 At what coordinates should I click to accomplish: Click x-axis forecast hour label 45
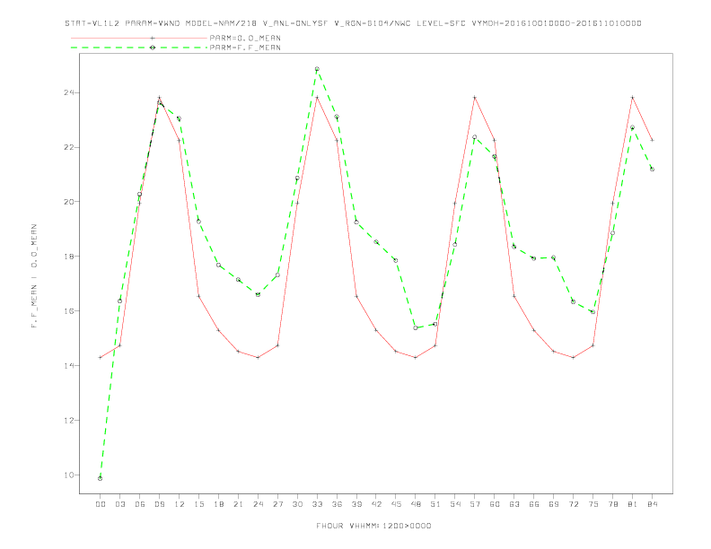point(396,504)
